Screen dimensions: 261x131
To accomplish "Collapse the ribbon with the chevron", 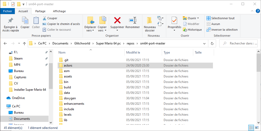I will [x=251, y=11].
